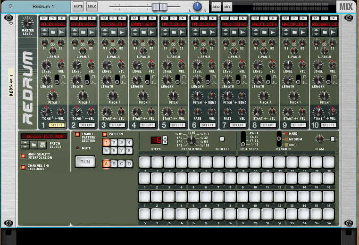Click channel 3 Length knob

(107, 80)
